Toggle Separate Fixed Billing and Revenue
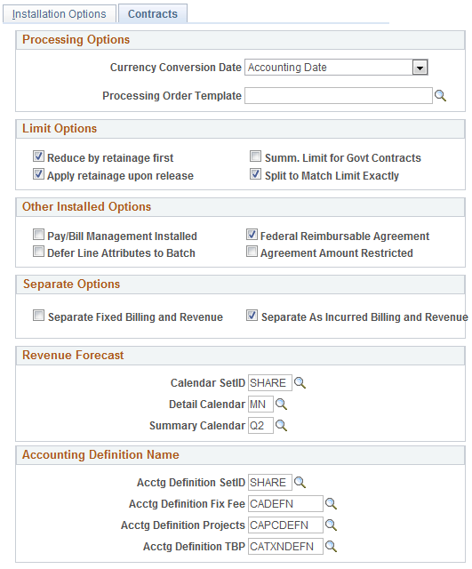Screen dimensions: 472x569 [38, 316]
